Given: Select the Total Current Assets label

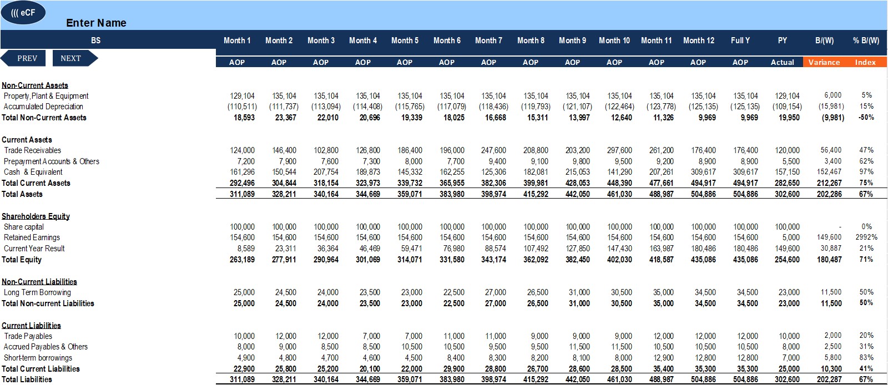Looking at the screenshot, I should pos(36,183).
